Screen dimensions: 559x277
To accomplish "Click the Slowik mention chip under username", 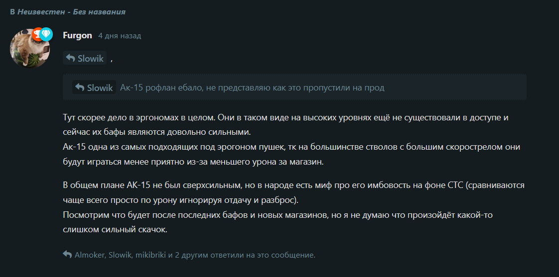I will [x=85, y=58].
